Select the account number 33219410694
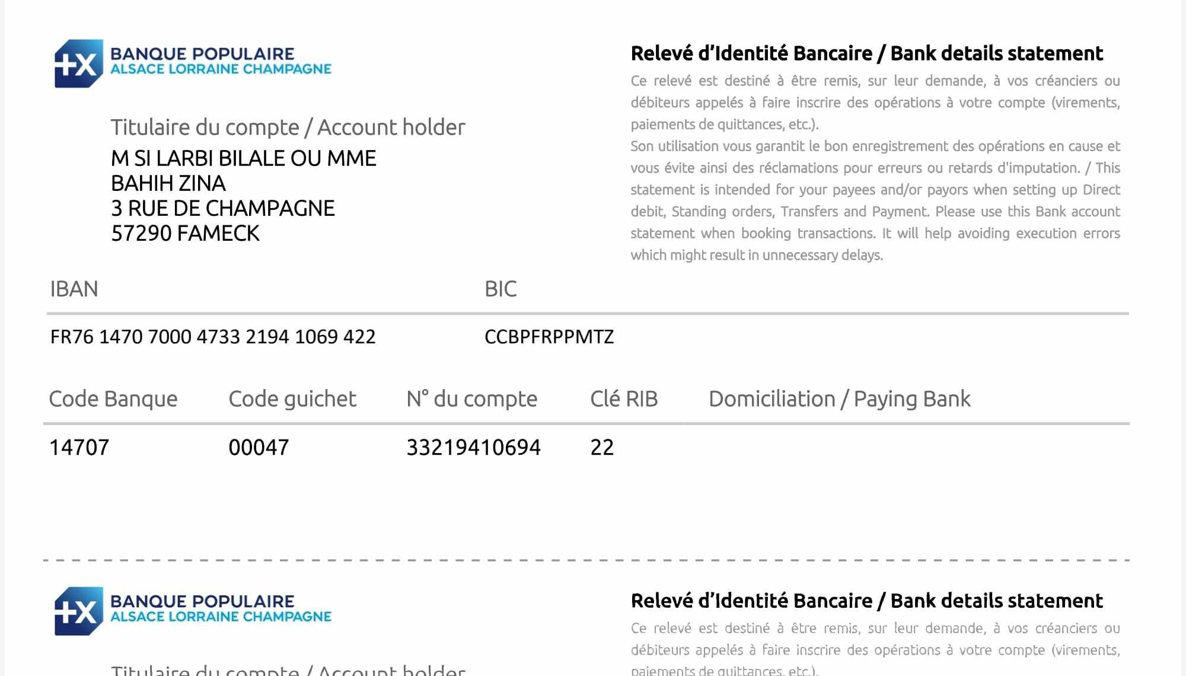 coord(473,447)
